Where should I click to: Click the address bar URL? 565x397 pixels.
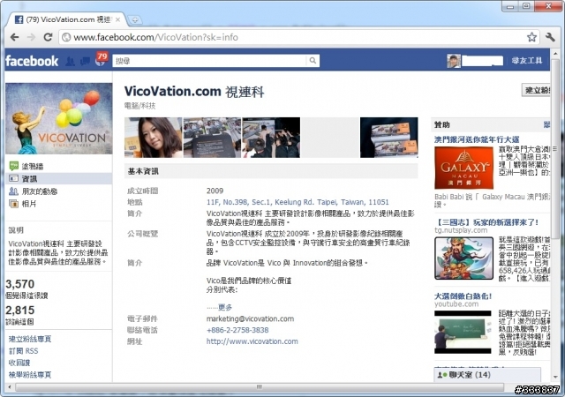point(155,37)
